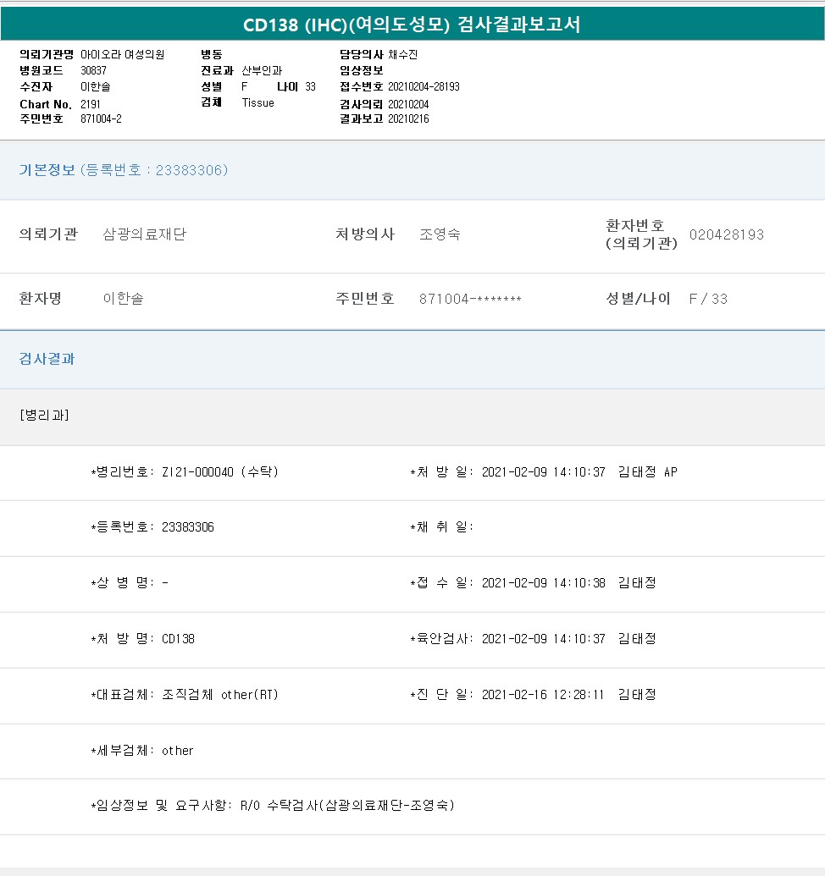
Task: Select the 성별/나이 value F / 33
Action: tap(708, 299)
